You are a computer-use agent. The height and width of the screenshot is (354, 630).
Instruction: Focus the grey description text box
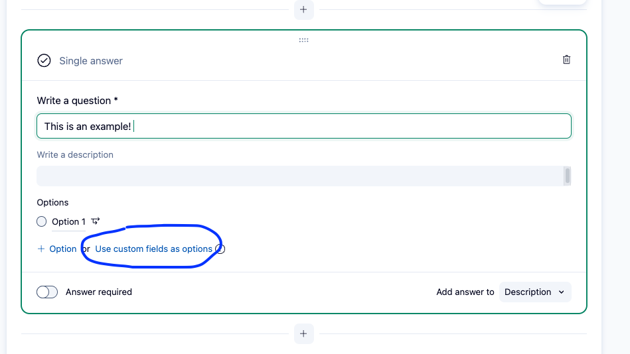pyautogui.click(x=299, y=176)
